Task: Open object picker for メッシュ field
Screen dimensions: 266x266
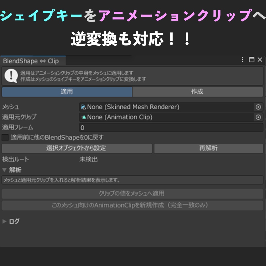Action: click(258, 107)
